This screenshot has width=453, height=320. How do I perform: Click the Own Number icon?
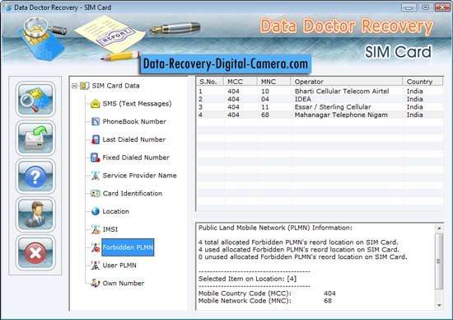pos(96,283)
